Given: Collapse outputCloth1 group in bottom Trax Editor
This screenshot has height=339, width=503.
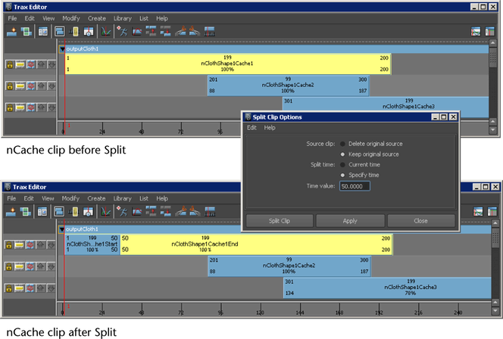Looking at the screenshot, I should (x=61, y=229).
